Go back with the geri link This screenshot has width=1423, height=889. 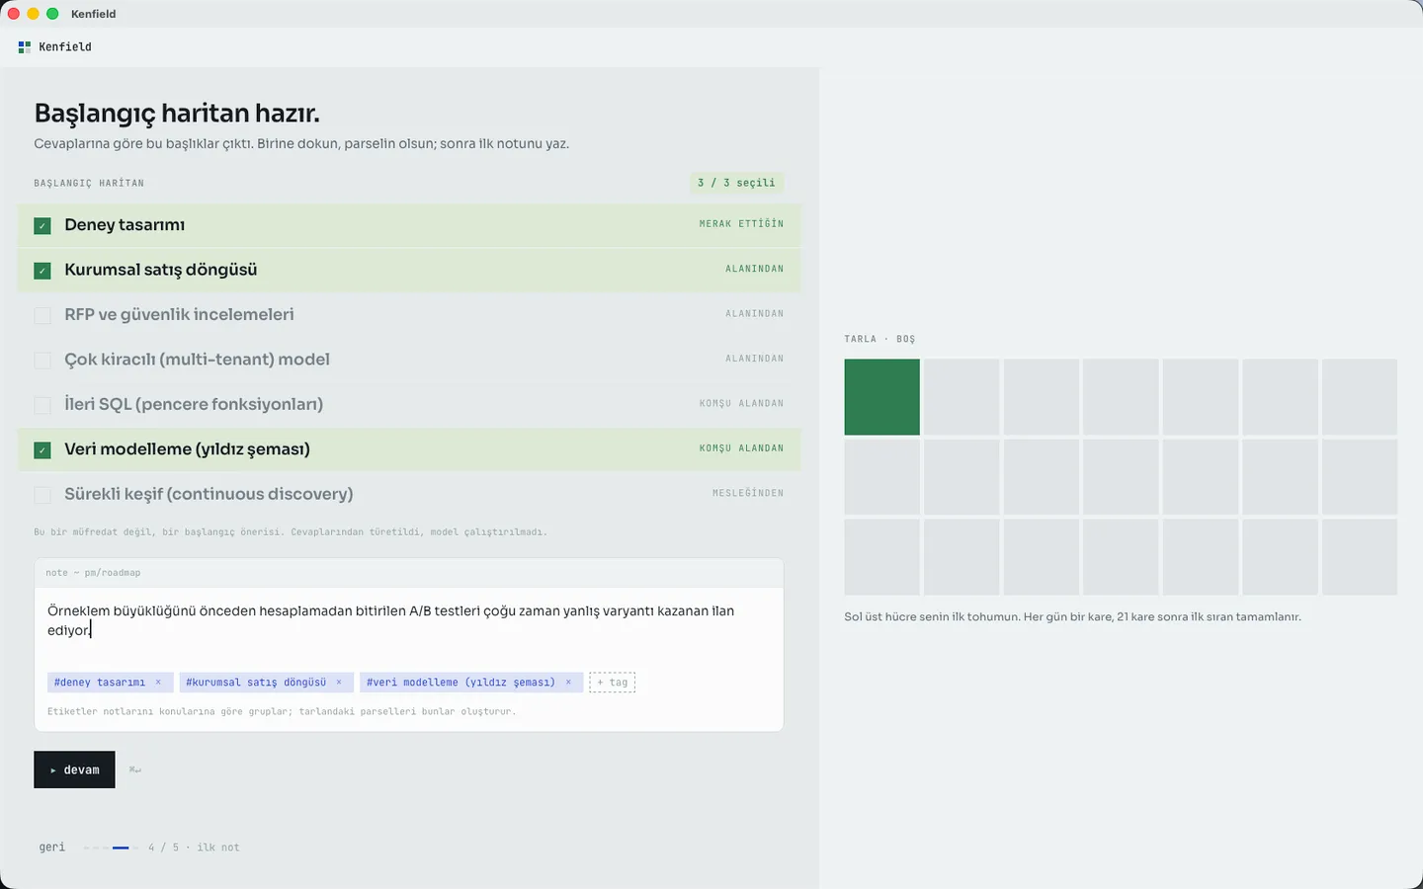click(x=52, y=848)
